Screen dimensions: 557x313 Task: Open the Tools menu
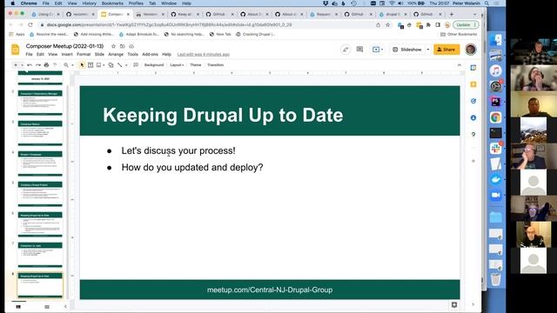point(132,54)
